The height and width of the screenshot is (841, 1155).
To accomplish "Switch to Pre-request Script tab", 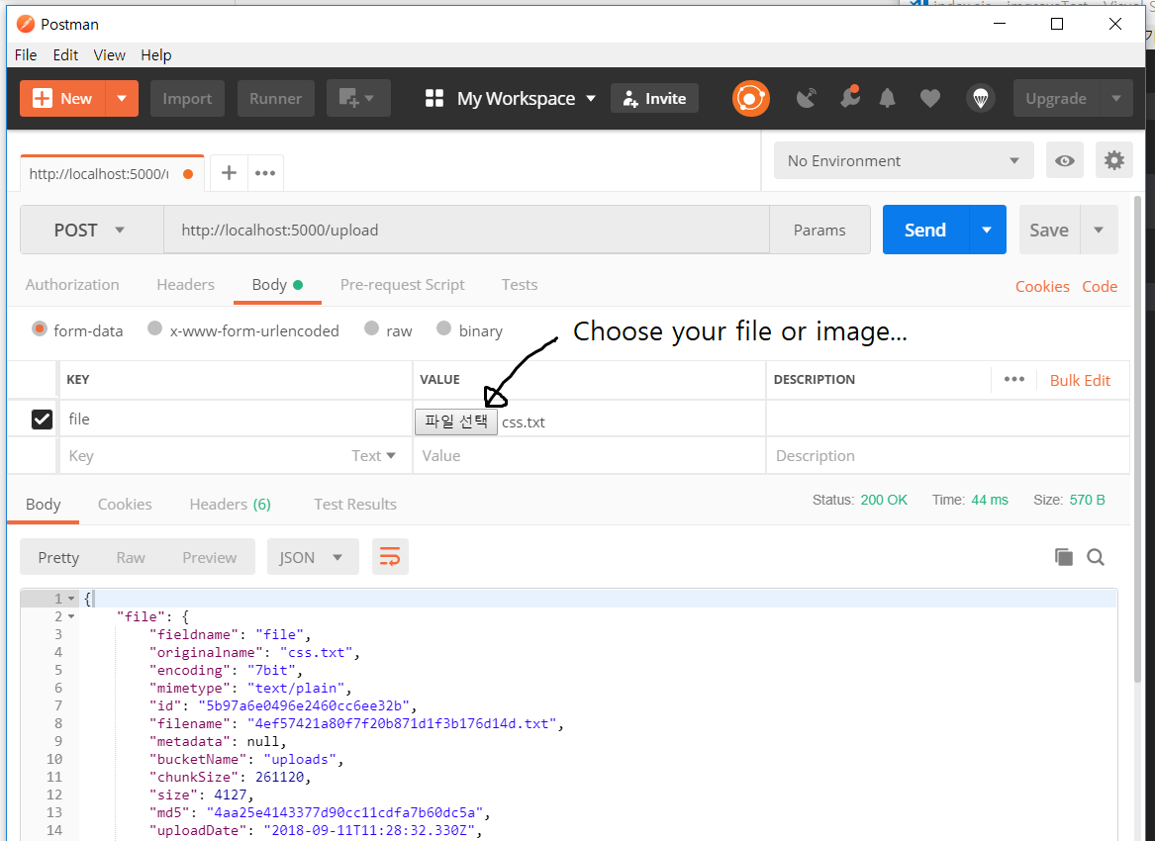I will pyautogui.click(x=402, y=284).
